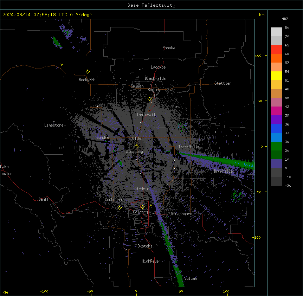The width and height of the screenshot is (303, 296).
Task: Click the Base_Reflectivity title
Action: (x=151, y=5)
